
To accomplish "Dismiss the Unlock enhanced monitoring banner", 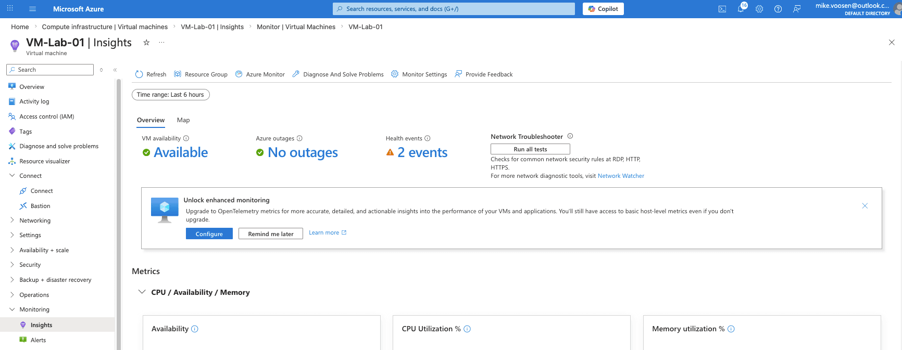I will pos(865,206).
